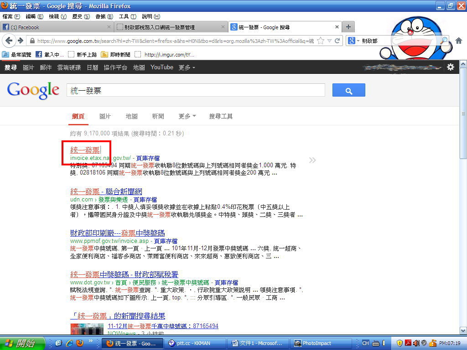Open a new tab with the plus button
This screenshot has width=467, height=350.
348,27
